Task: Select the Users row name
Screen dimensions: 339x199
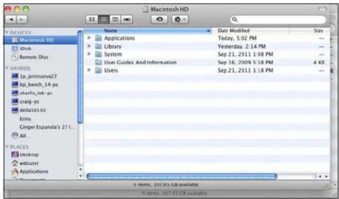Action: 111,71
